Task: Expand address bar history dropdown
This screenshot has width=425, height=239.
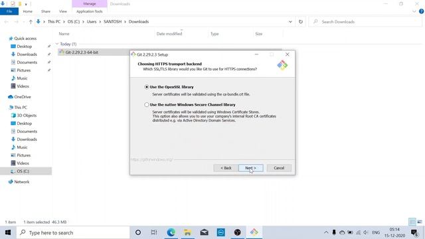Action: point(290,22)
